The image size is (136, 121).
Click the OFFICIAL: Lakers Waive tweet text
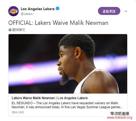coord(58,23)
